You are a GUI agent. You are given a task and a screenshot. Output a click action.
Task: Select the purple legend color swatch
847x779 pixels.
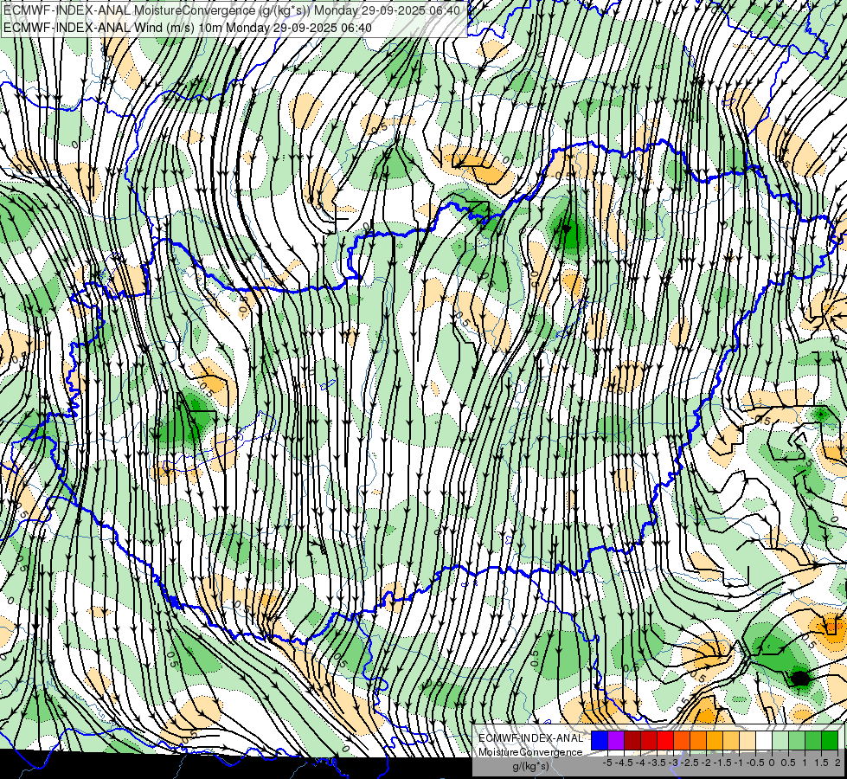[616, 740]
